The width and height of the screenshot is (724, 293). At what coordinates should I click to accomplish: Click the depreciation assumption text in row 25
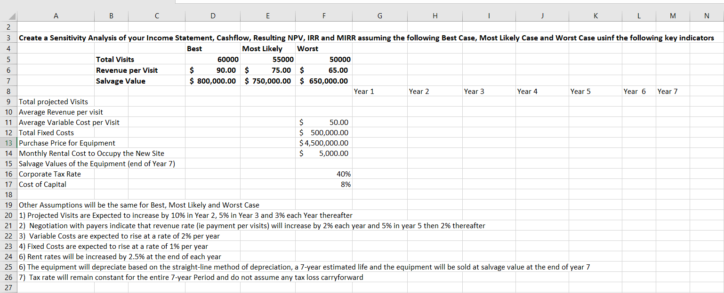pyautogui.click(x=188, y=267)
